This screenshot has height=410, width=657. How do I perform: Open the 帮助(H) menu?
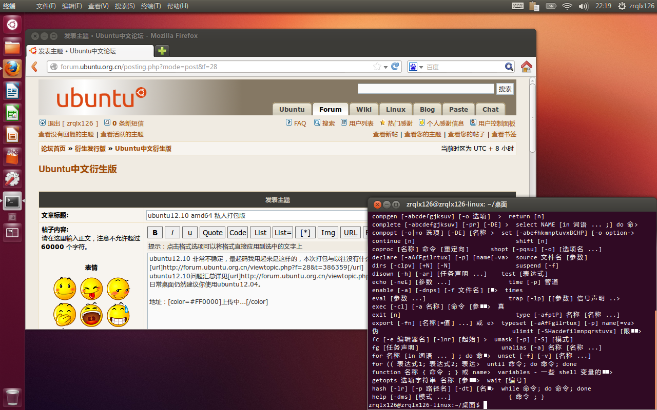tap(178, 6)
